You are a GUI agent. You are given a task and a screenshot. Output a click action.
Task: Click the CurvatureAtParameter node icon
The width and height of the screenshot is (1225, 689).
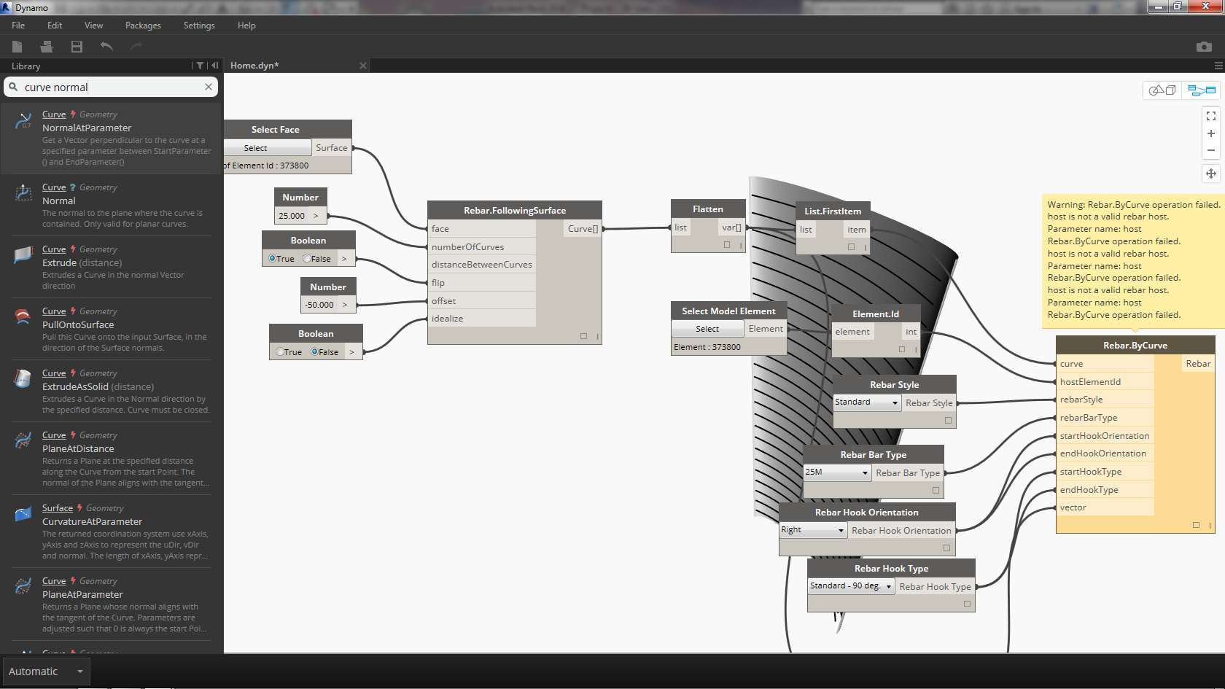coord(23,513)
